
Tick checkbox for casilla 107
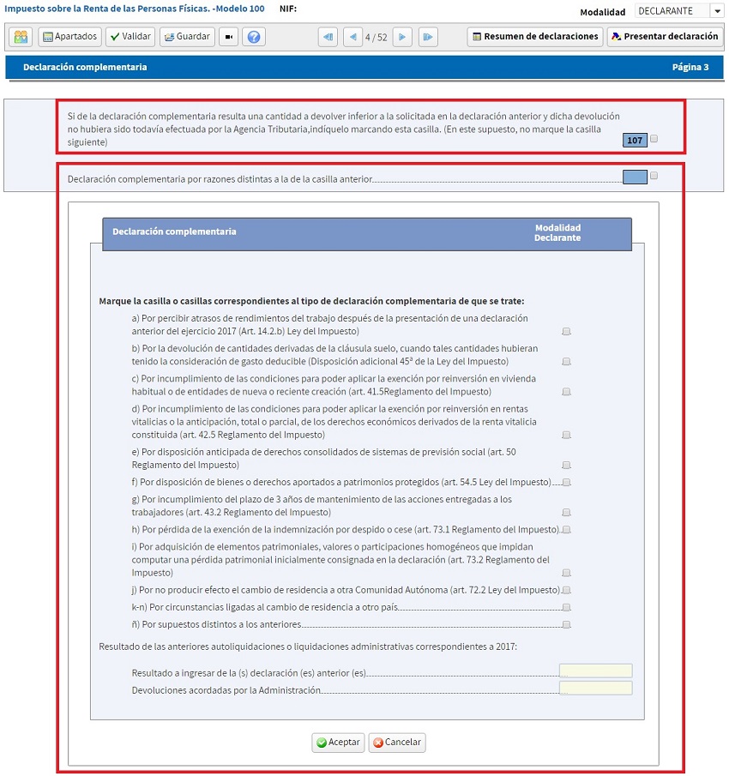point(654,139)
